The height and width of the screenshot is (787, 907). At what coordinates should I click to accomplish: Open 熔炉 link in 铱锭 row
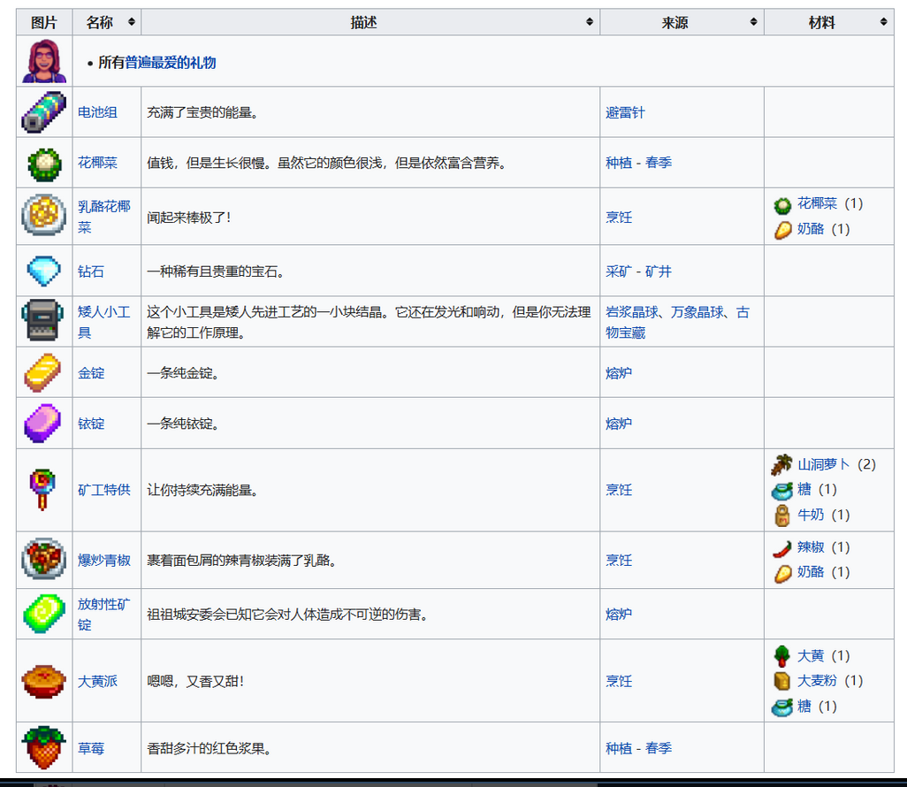[x=618, y=424]
